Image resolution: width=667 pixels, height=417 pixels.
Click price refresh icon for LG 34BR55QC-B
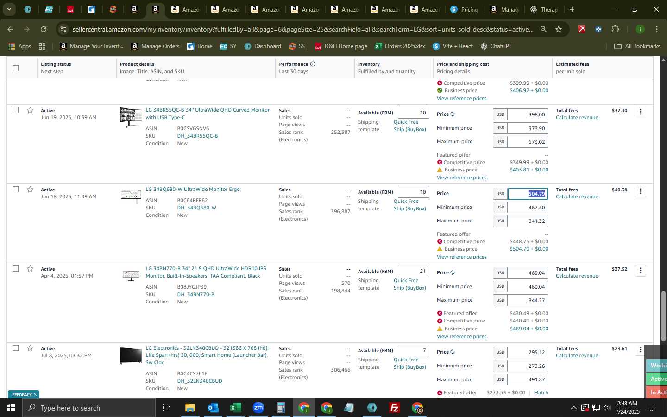[x=453, y=114]
